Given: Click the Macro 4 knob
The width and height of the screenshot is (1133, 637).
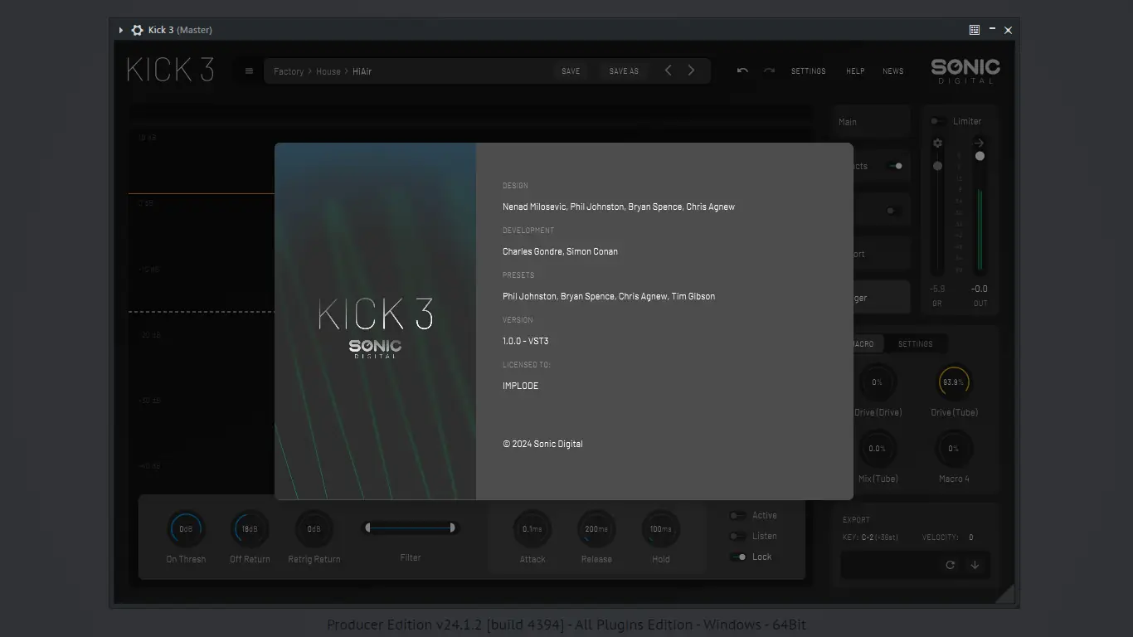Looking at the screenshot, I should click(x=953, y=449).
